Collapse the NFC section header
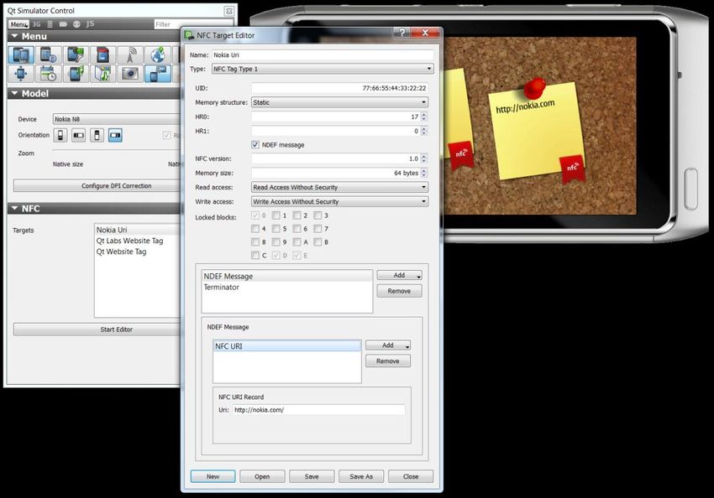 point(94,209)
